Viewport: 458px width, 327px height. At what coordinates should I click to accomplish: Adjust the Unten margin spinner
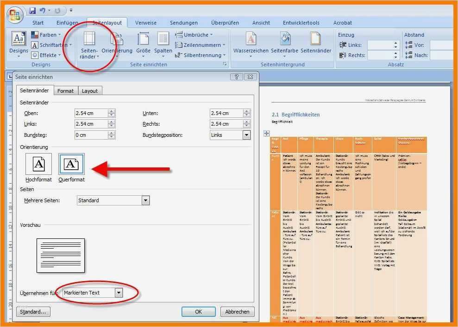[x=247, y=113]
